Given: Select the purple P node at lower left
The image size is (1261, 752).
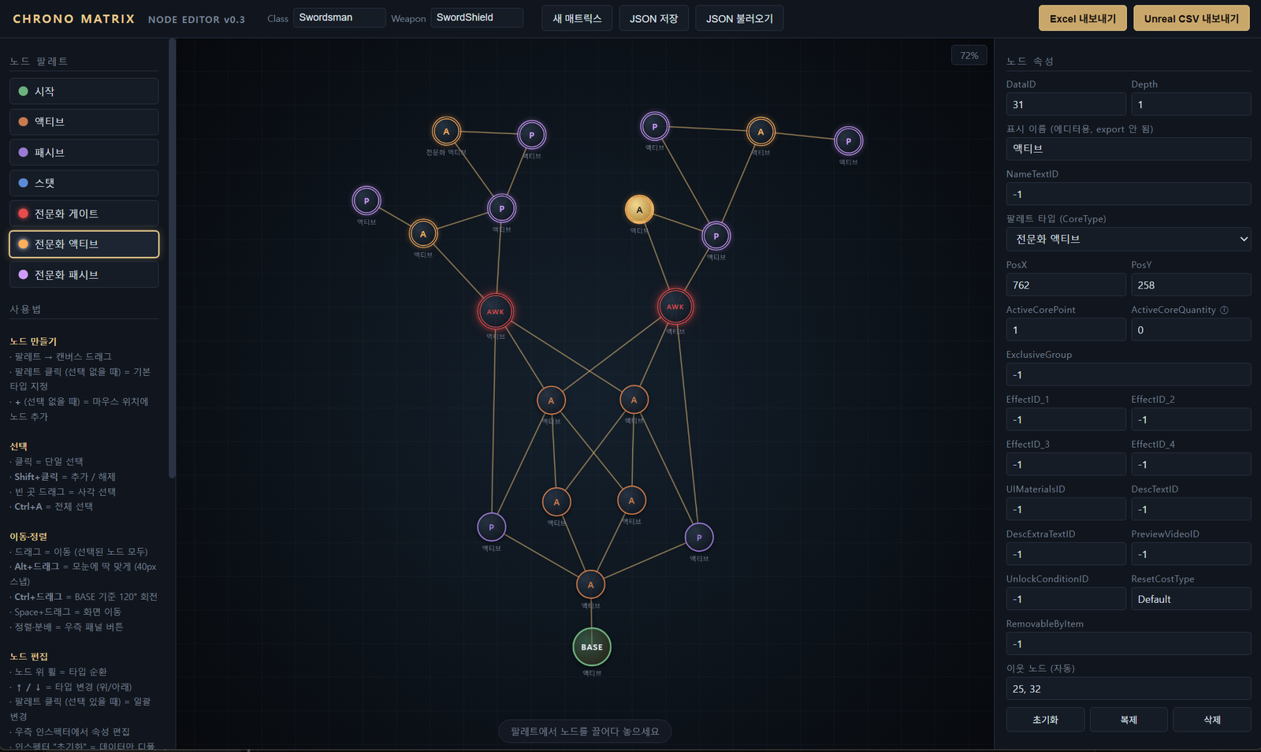Looking at the screenshot, I should (491, 527).
